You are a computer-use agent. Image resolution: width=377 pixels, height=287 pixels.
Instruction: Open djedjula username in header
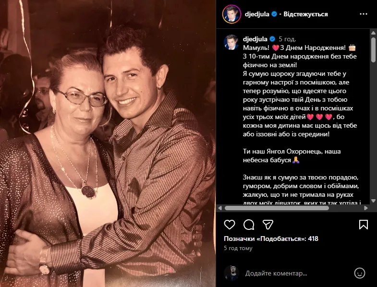click(257, 14)
